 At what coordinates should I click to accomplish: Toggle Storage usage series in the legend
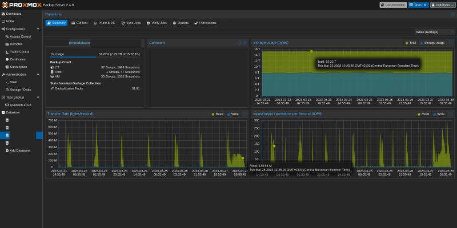pyautogui.click(x=432, y=43)
